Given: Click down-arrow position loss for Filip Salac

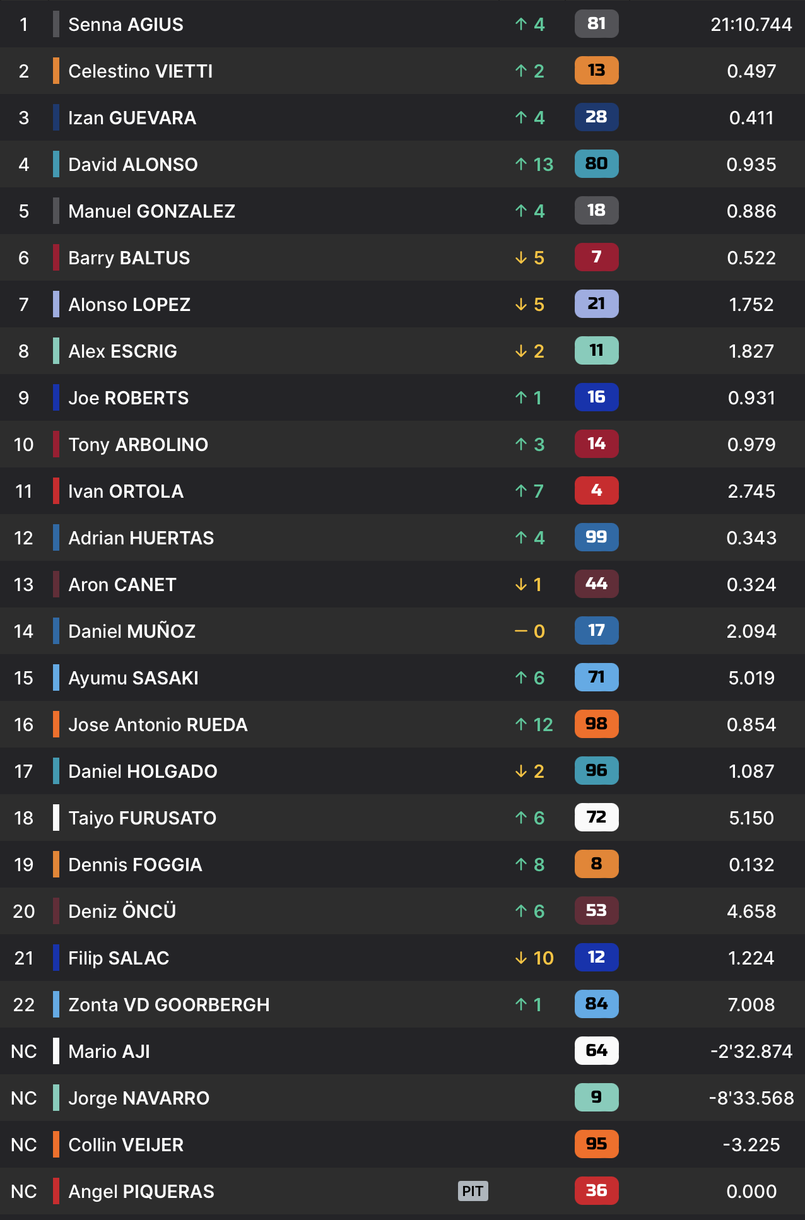Looking at the screenshot, I should click(534, 958).
